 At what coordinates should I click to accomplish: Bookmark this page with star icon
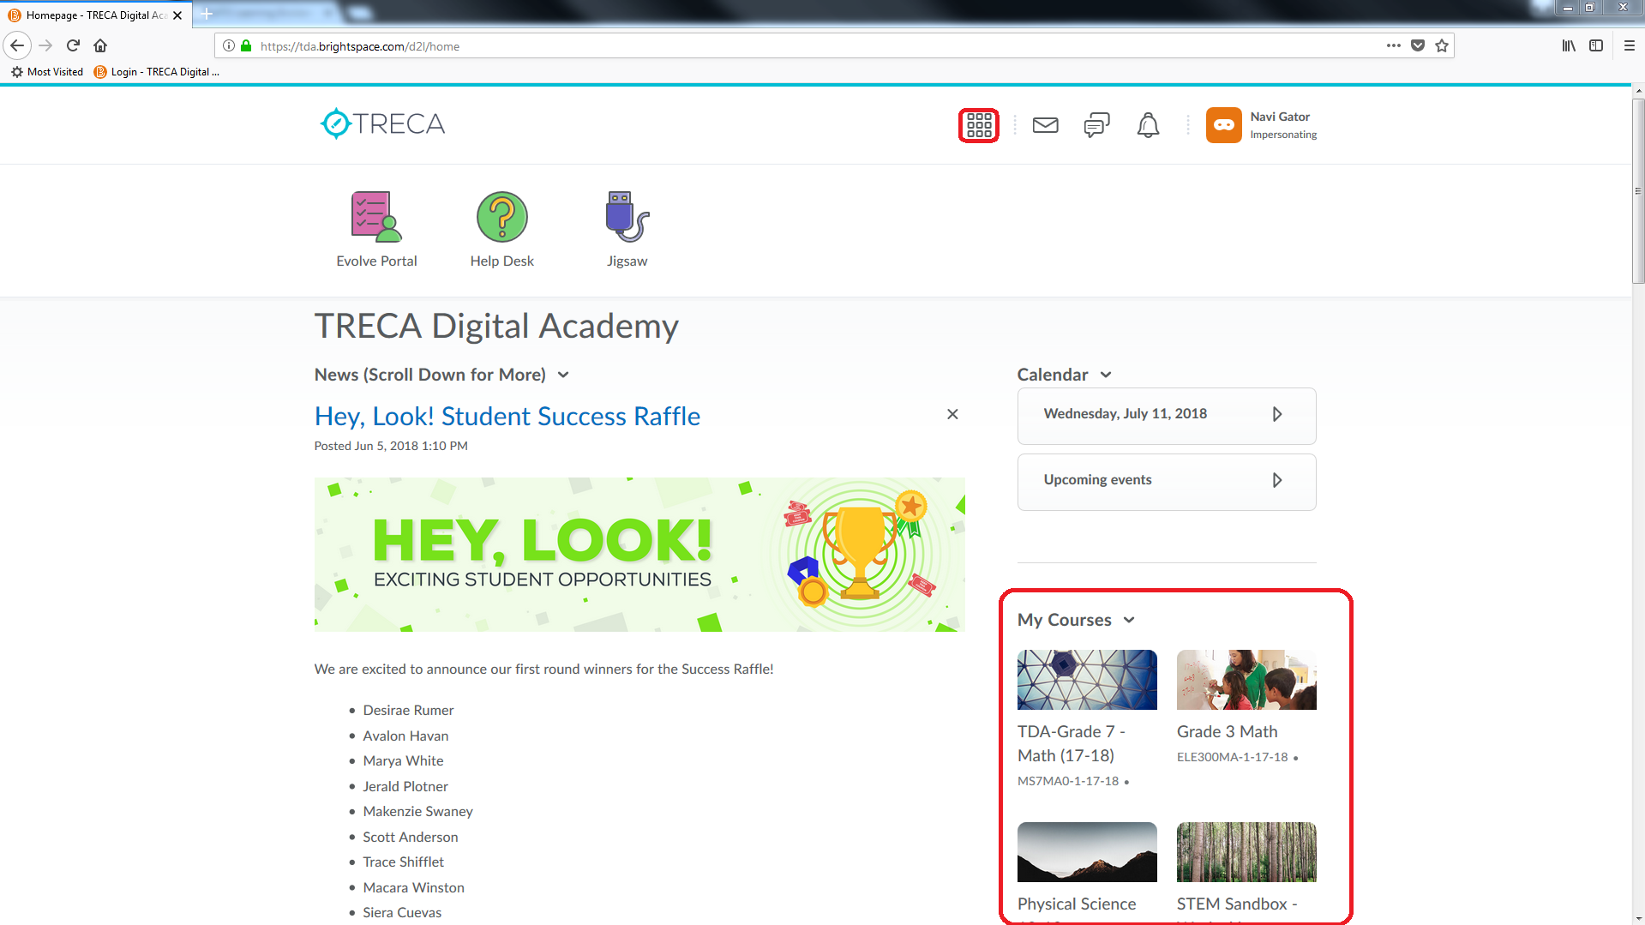point(1442,45)
